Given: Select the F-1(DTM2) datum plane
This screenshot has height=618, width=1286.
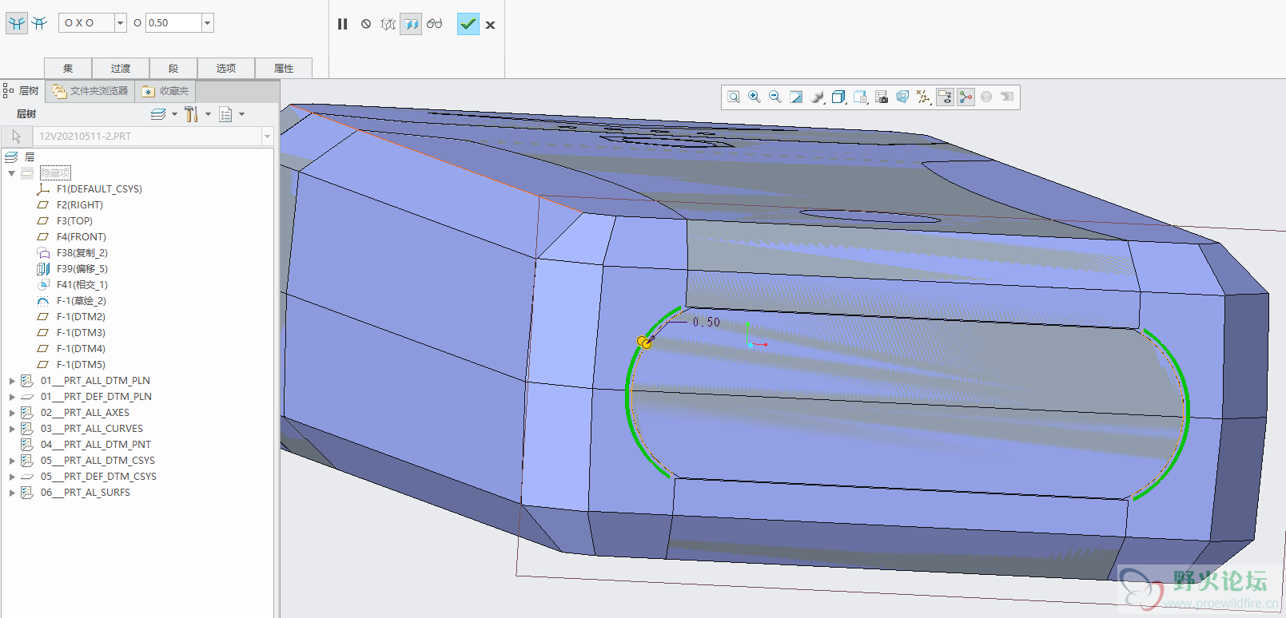Looking at the screenshot, I should pyautogui.click(x=81, y=317).
